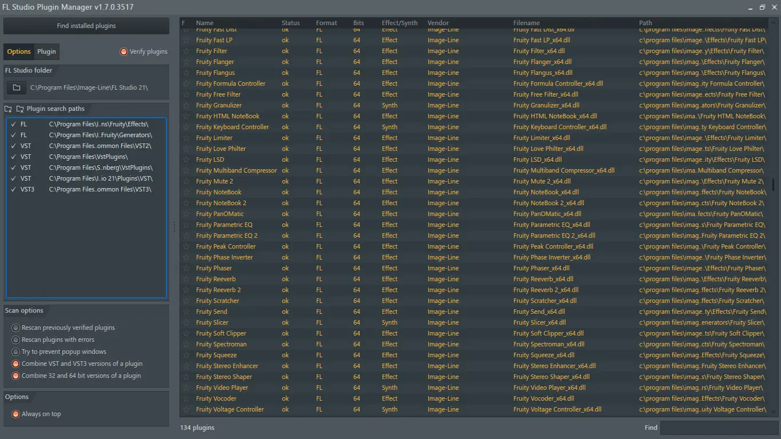Viewport: 781px width, 439px height.
Task: Click the star beside Fruity Love Philter
Action: click(186, 149)
